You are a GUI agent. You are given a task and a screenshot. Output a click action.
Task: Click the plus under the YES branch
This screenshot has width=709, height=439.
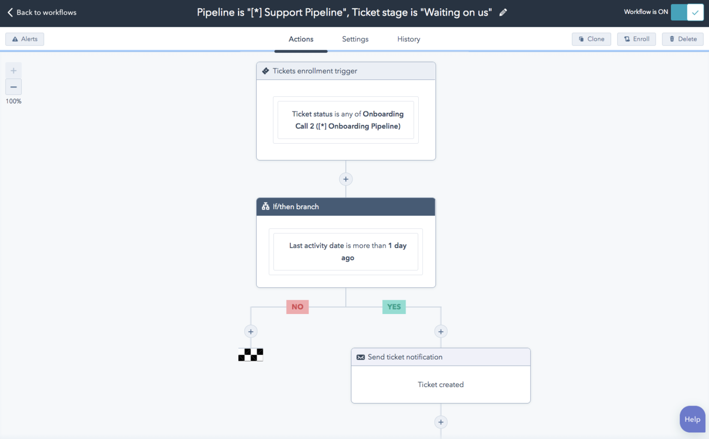point(440,331)
